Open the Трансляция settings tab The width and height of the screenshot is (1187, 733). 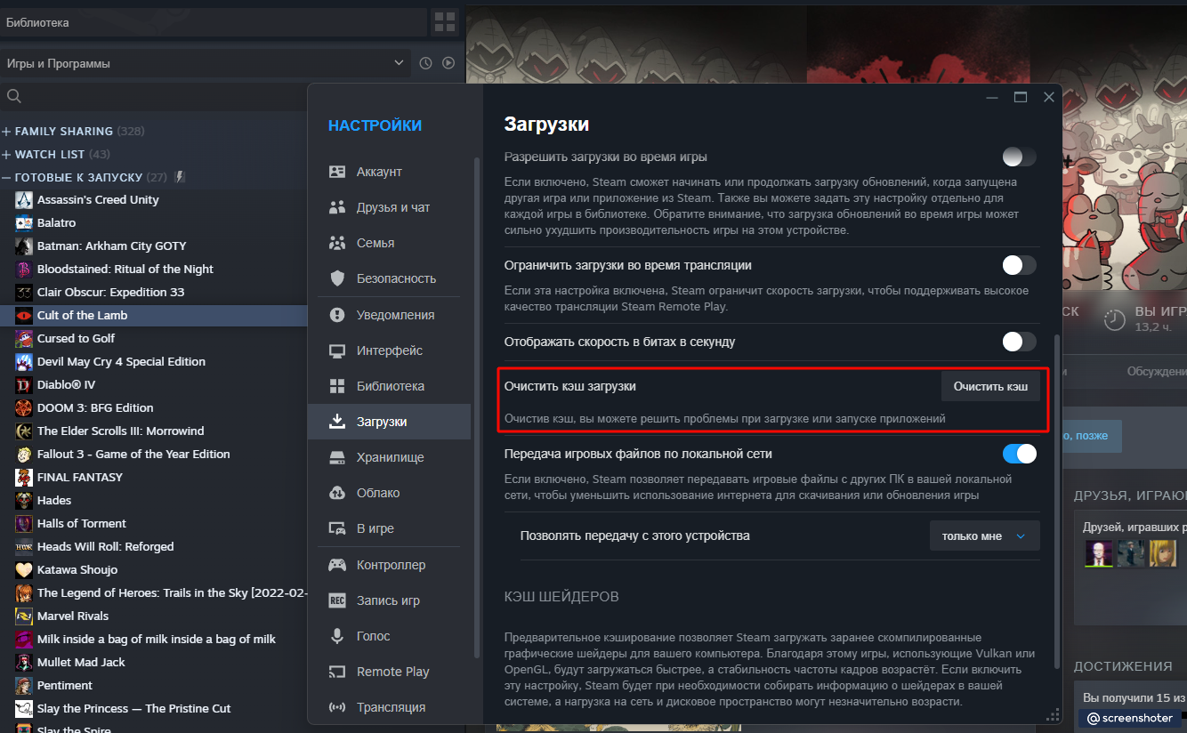coord(389,707)
